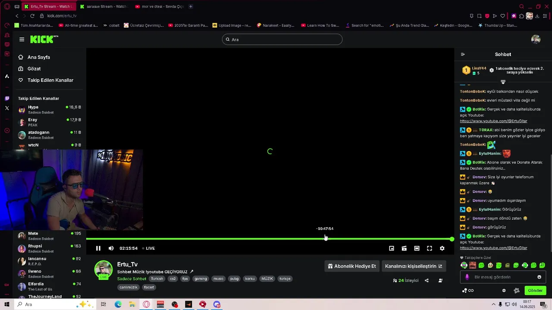This screenshot has width=552, height=310.
Task: Click the KICK logo
Action: click(x=44, y=39)
